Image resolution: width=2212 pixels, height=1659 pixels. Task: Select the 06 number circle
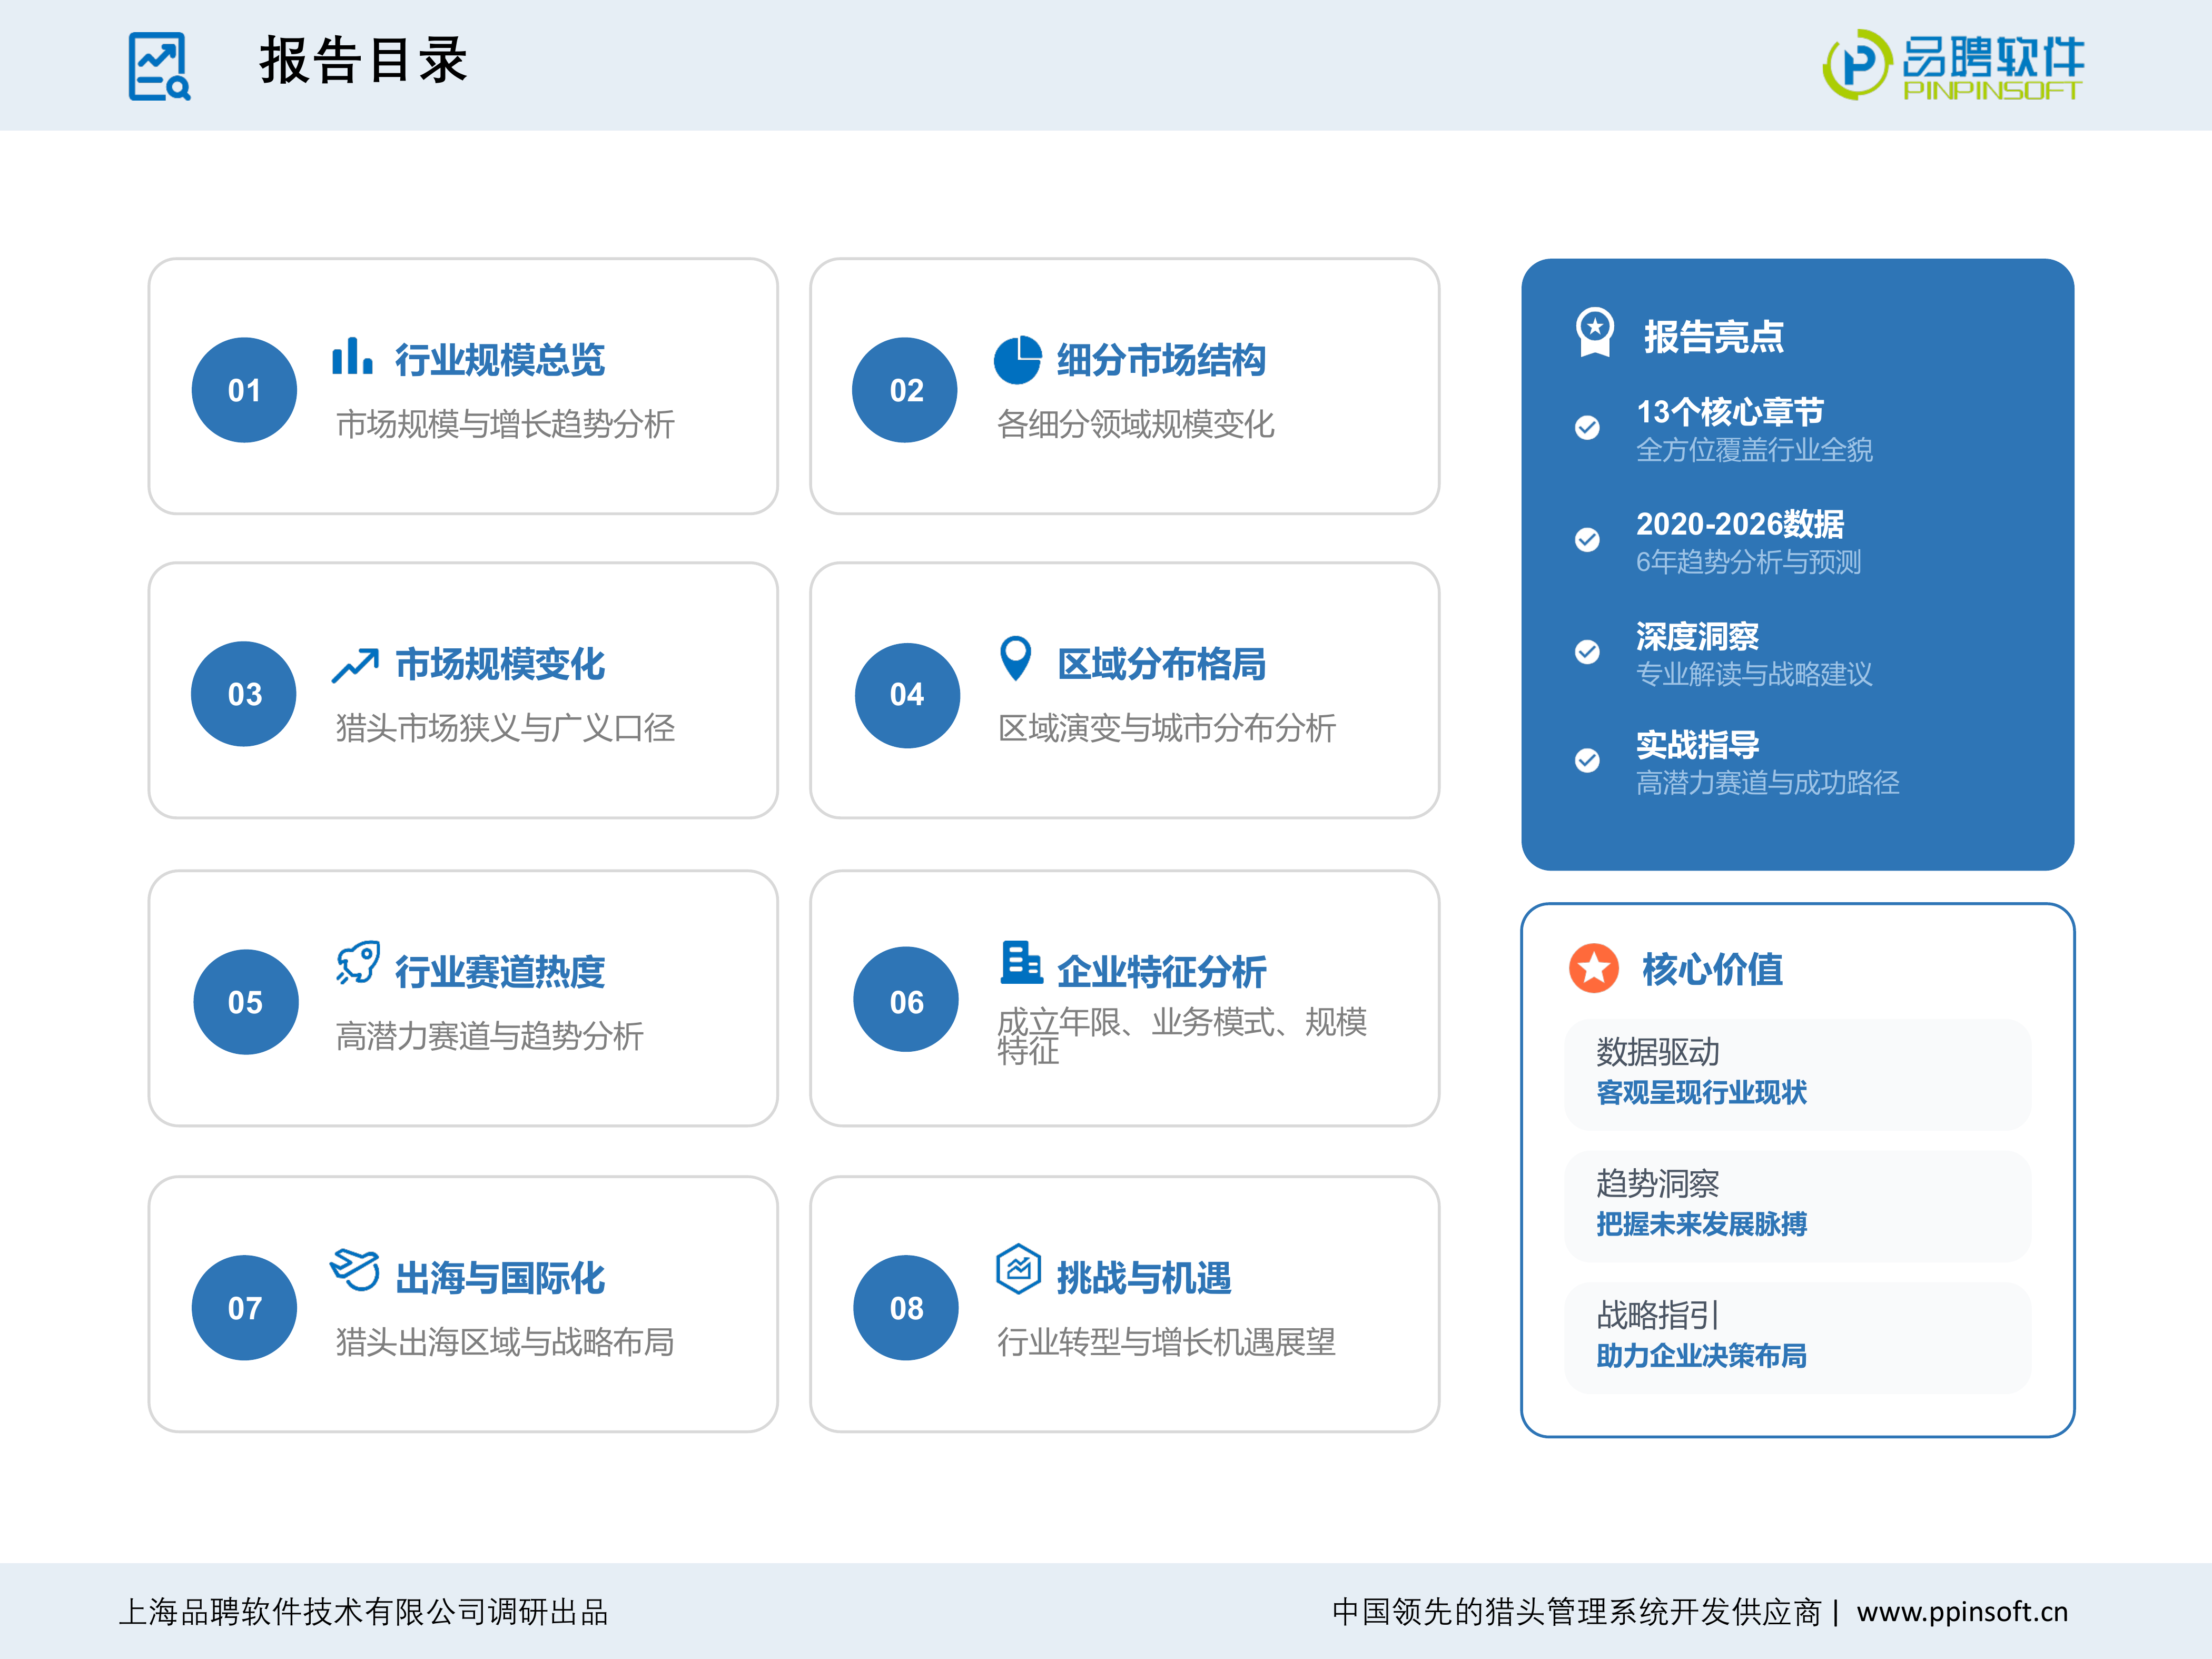(906, 1000)
